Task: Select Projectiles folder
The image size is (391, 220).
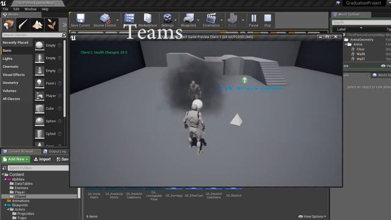Action: tap(26, 214)
